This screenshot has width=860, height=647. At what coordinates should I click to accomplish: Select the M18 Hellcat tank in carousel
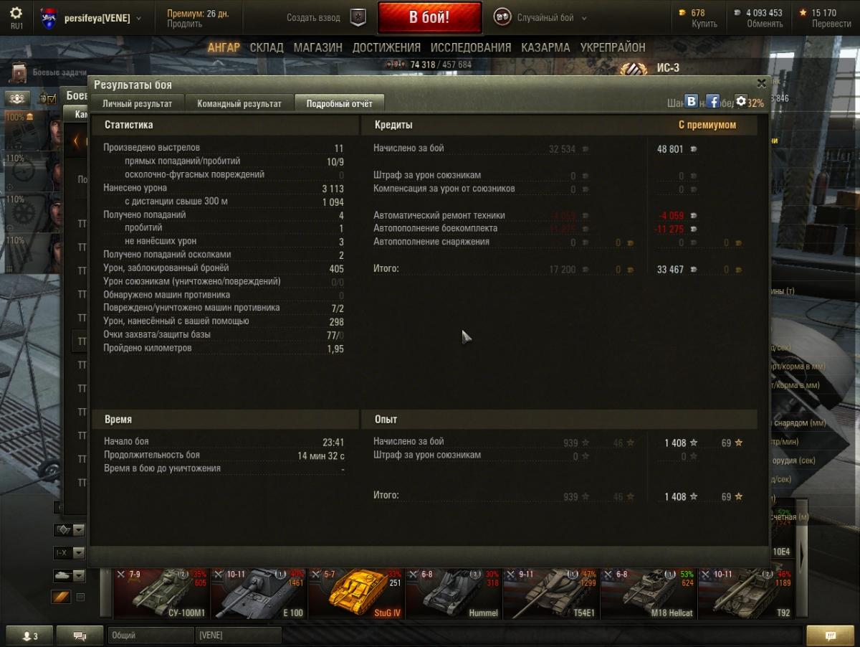click(x=649, y=592)
